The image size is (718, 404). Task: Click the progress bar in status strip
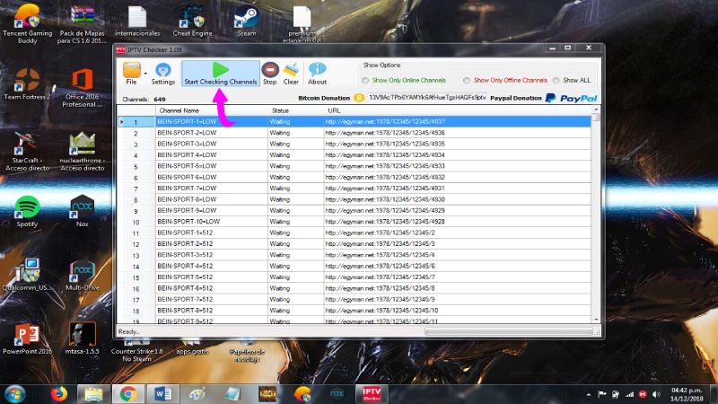click(508, 331)
